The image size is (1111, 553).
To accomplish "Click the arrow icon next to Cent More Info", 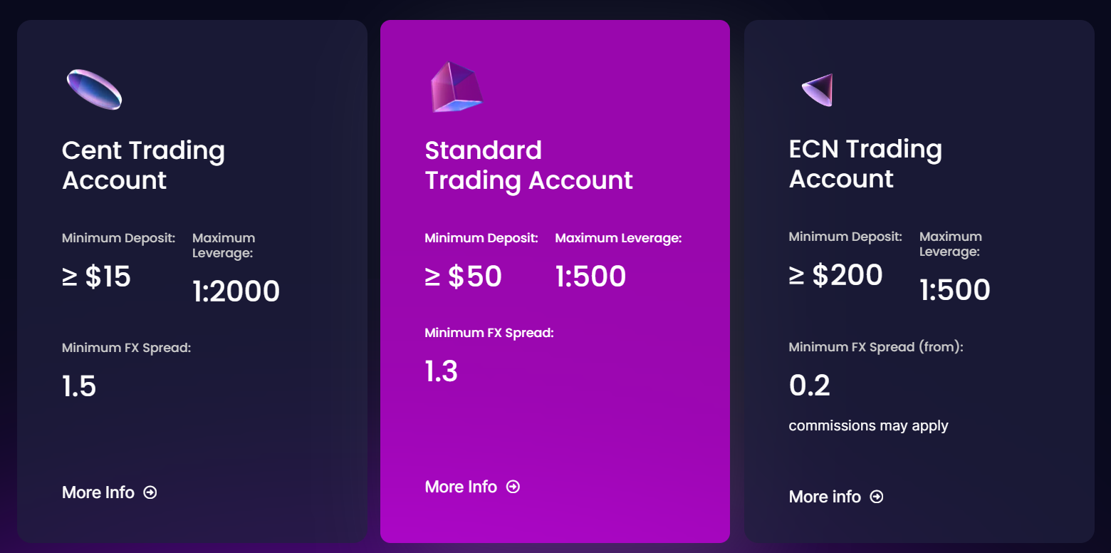I will click(x=150, y=492).
